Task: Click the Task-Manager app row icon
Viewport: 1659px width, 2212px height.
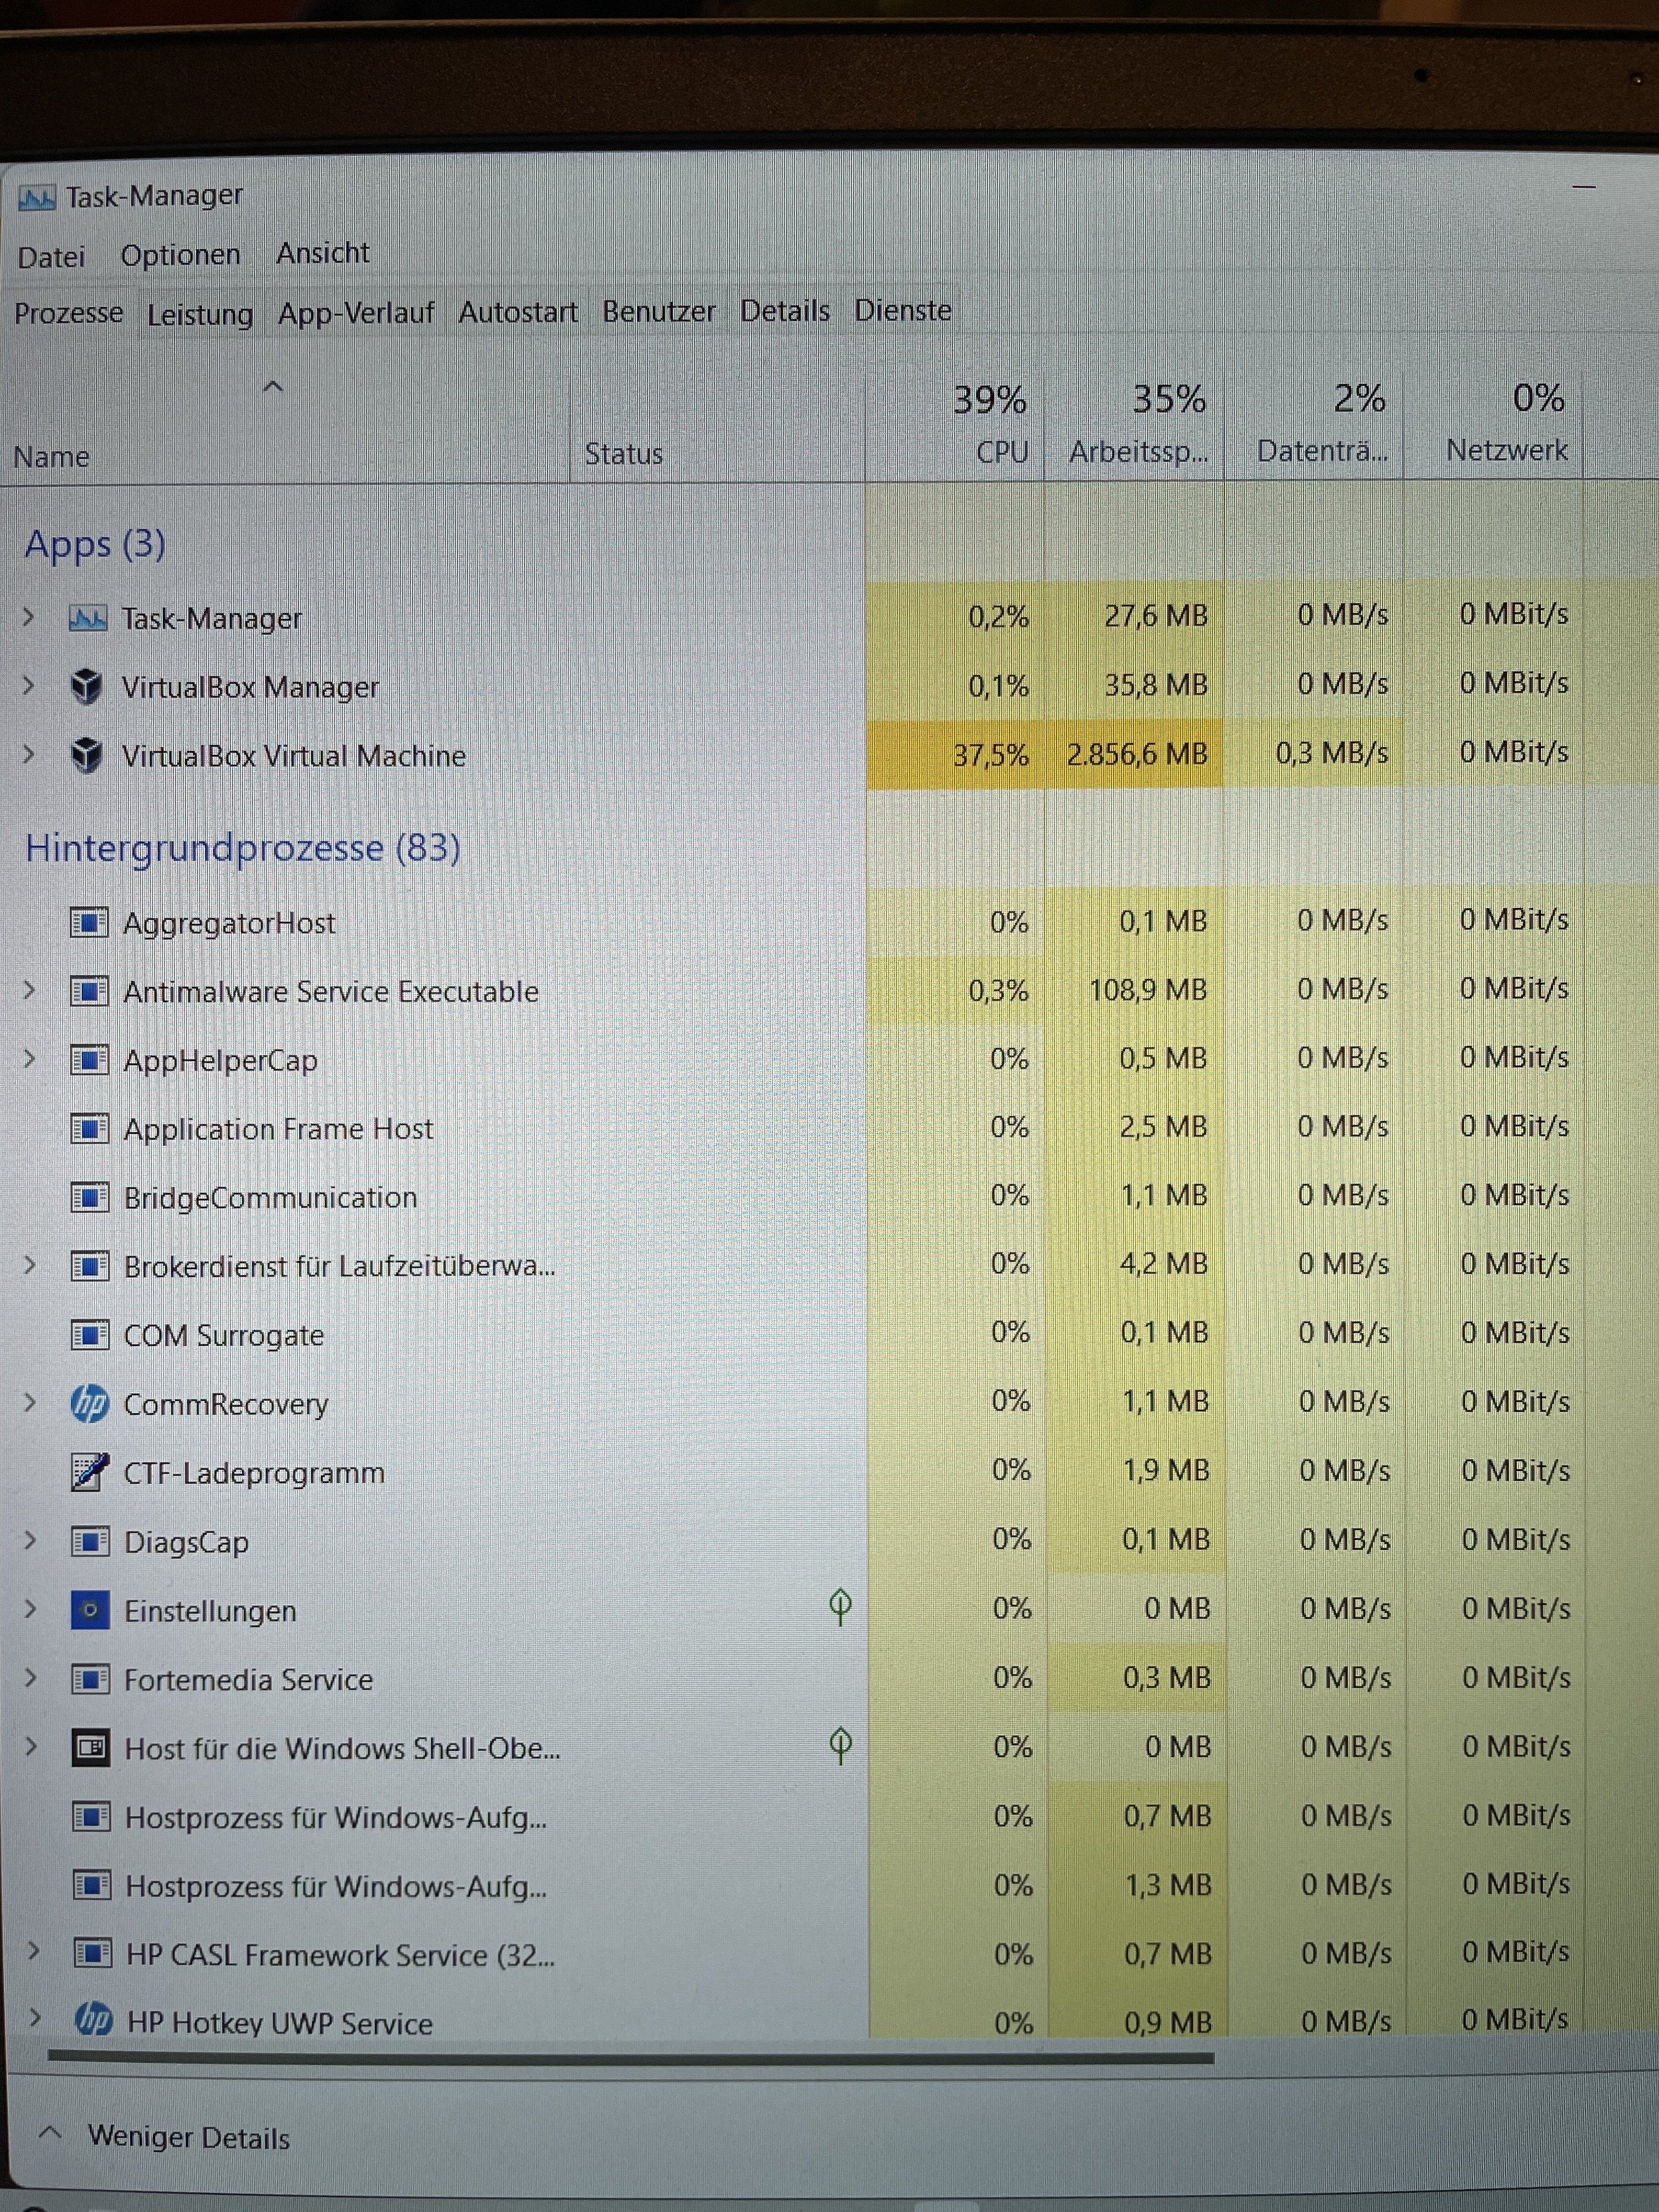Action: [87, 619]
